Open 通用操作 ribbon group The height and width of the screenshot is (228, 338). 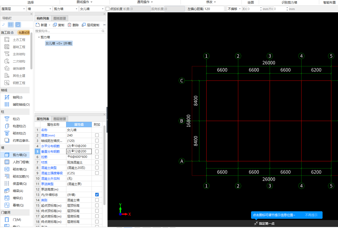pos(145,2)
